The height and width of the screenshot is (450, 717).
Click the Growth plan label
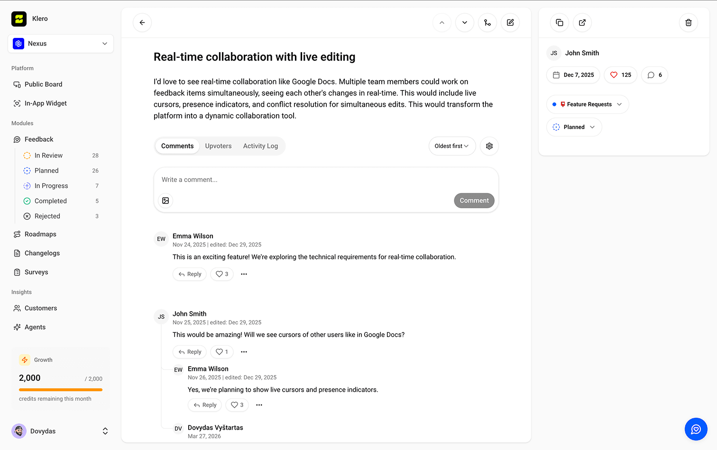(x=43, y=360)
